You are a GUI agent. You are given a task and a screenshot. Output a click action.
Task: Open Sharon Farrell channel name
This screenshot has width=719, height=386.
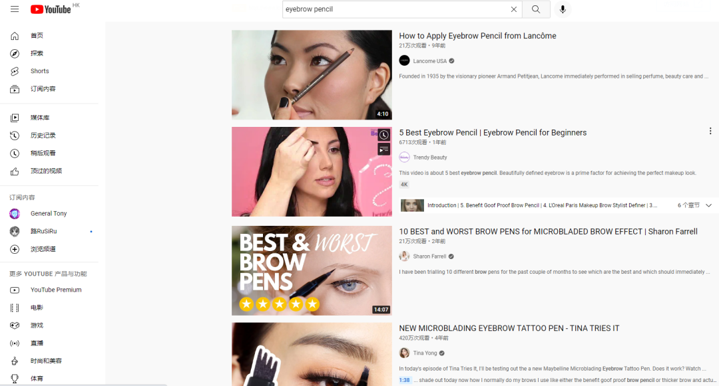[429, 256]
